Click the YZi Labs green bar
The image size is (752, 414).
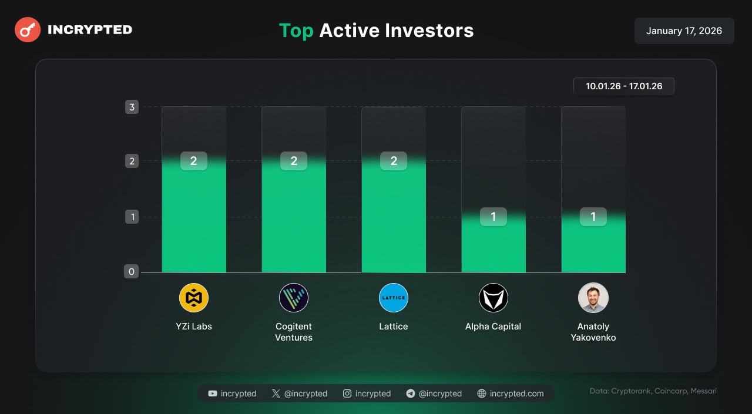click(x=194, y=223)
